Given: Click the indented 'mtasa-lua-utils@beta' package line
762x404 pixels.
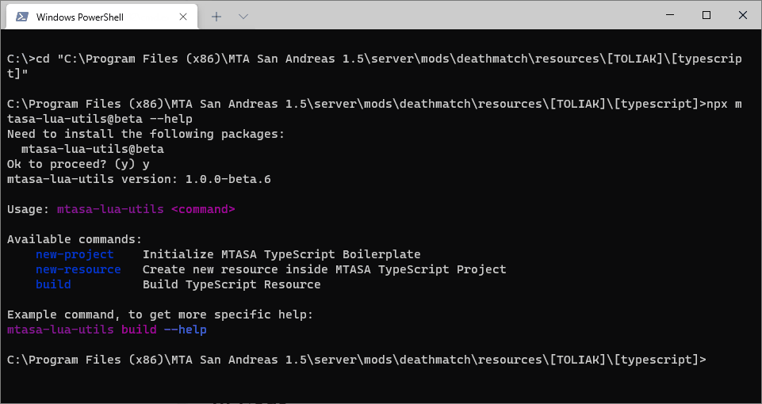Looking at the screenshot, I should [92, 149].
